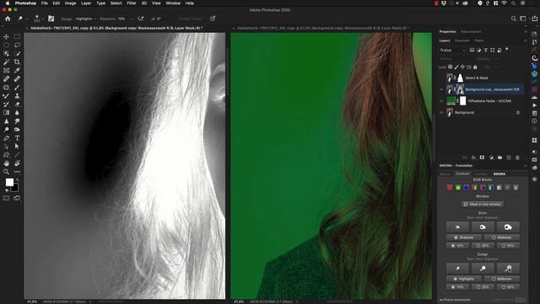Viewport: 540px width, 304px height.
Task: Select the Crop tool
Action: pos(17,62)
